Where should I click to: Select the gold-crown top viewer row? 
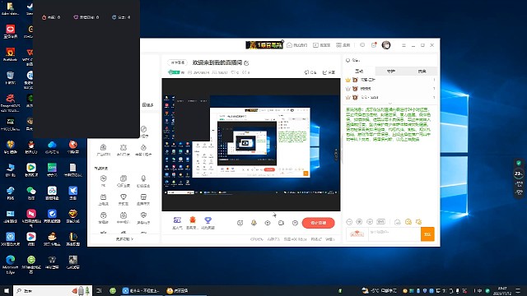(391, 80)
